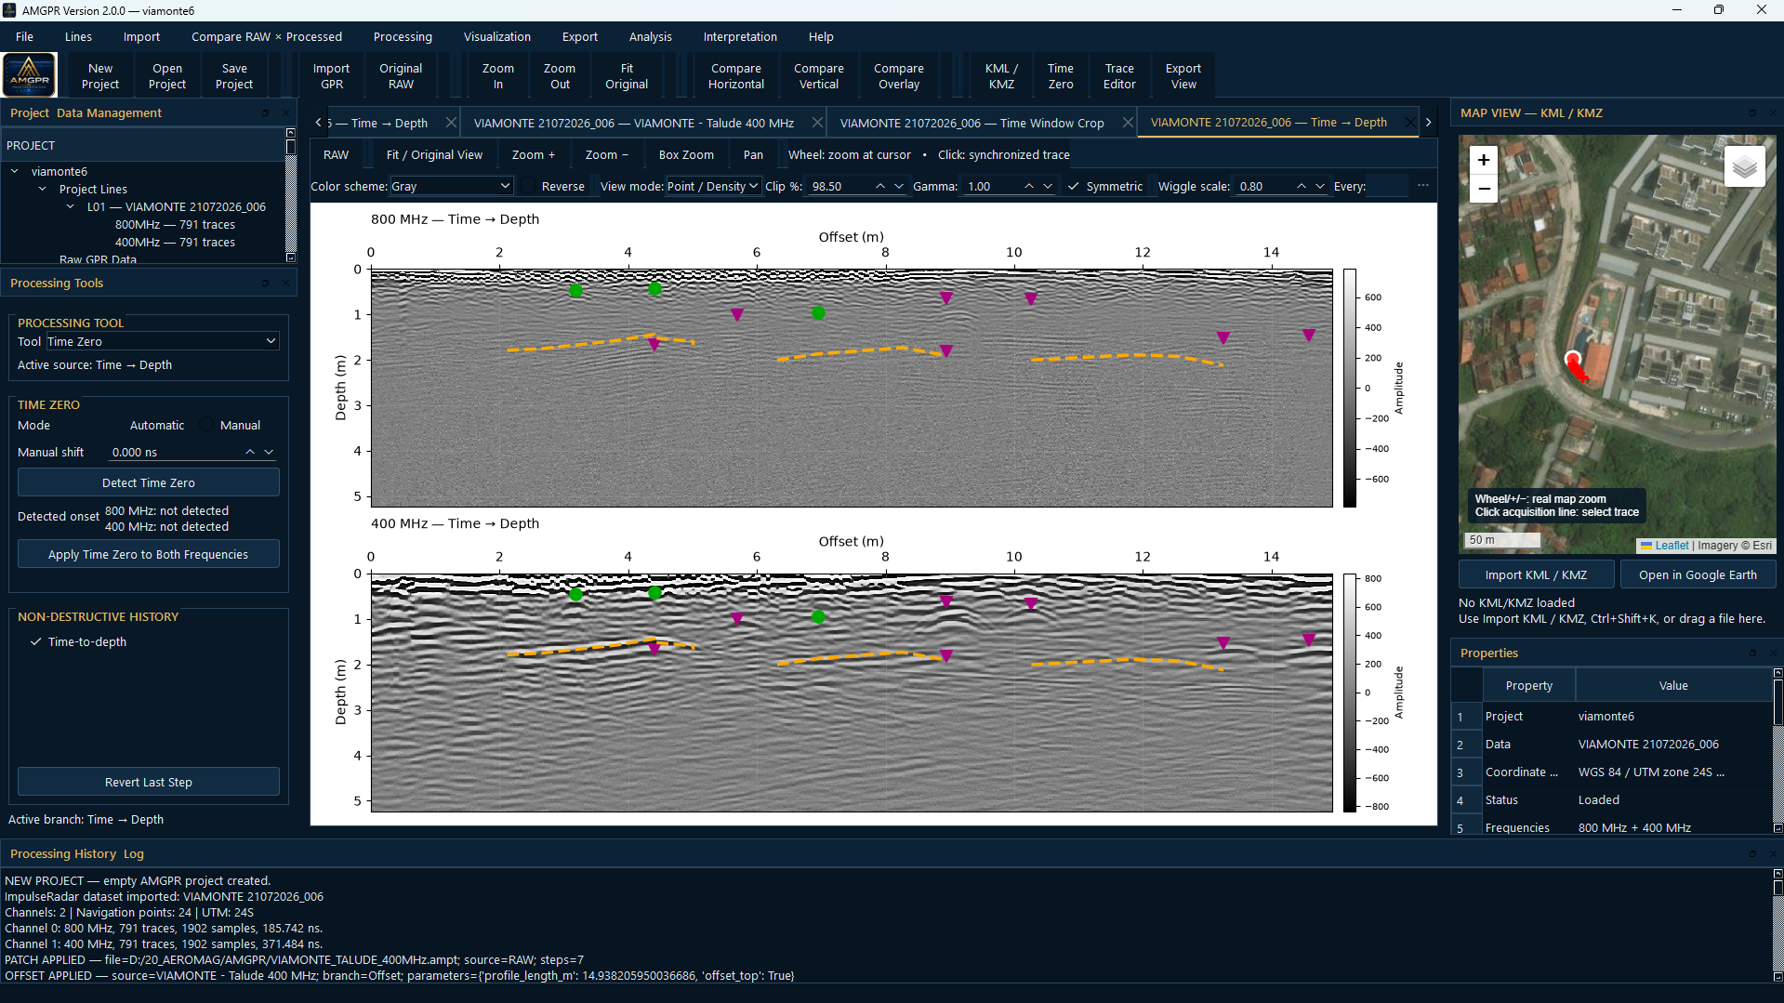Open the processing Tool dropdown
This screenshot has height=1003, width=1784.
163,341
